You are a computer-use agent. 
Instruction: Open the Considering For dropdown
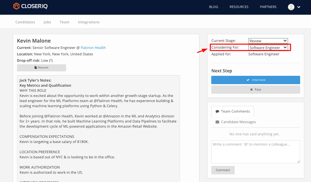268,48
